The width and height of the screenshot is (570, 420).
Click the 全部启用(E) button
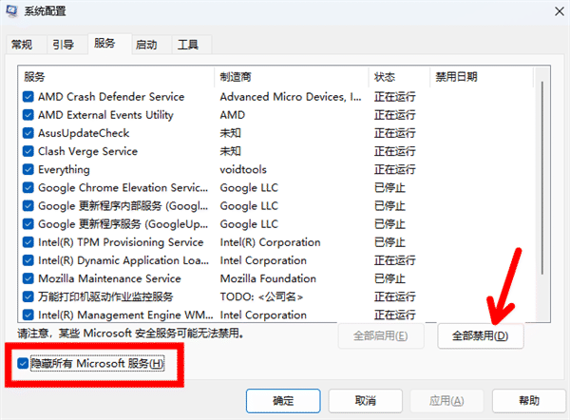coord(381,335)
